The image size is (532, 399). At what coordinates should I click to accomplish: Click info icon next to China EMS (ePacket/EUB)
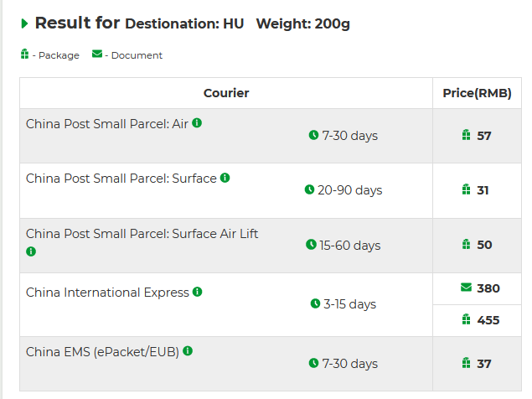(x=188, y=350)
